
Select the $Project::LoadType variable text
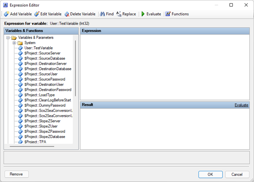point(40,95)
